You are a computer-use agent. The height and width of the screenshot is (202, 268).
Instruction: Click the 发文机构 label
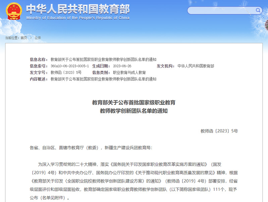pos(166,66)
